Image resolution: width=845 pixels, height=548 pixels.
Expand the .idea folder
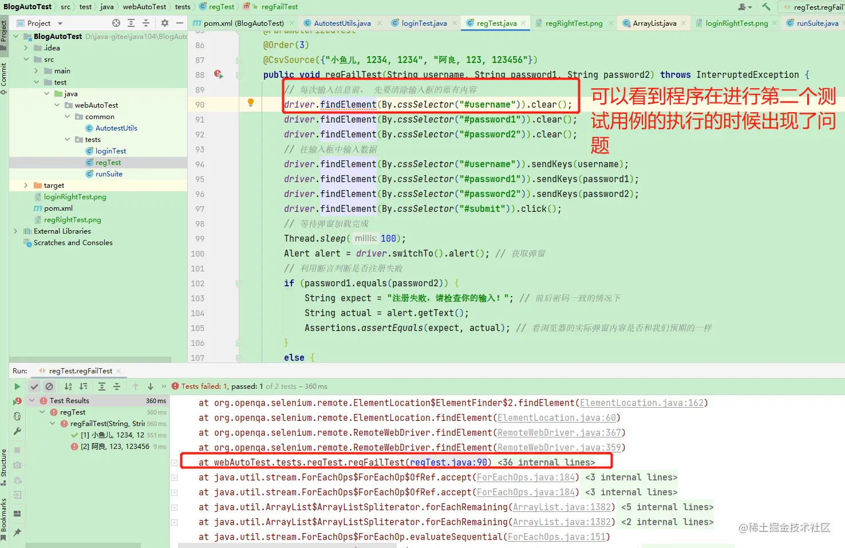coord(26,48)
